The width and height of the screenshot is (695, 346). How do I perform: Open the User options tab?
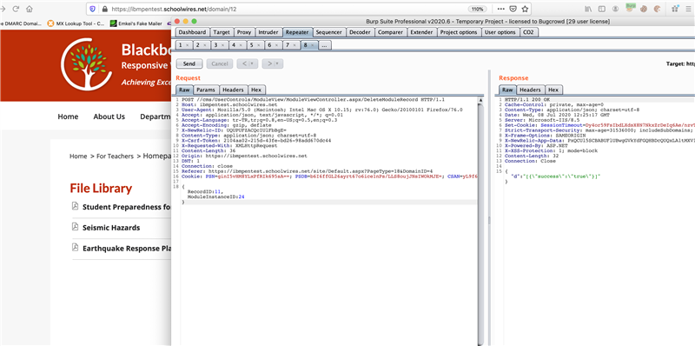[500, 32]
